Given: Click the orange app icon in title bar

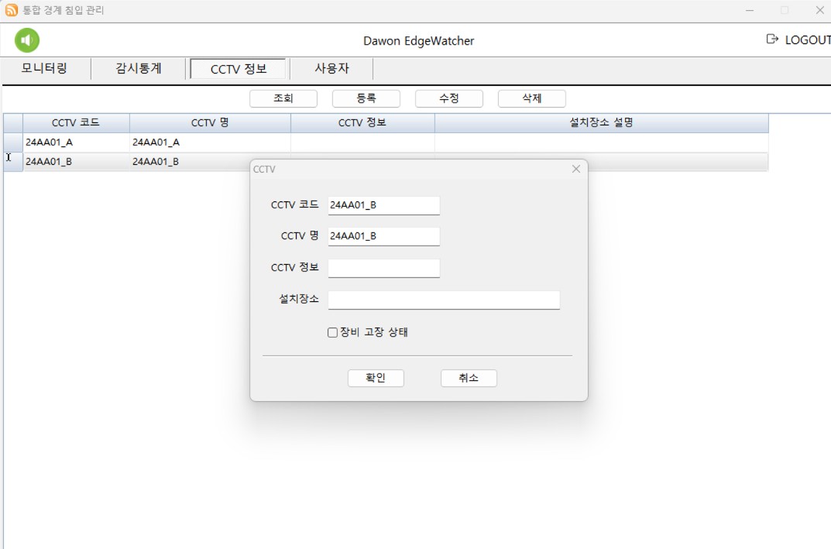Looking at the screenshot, I should pyautogui.click(x=12, y=10).
